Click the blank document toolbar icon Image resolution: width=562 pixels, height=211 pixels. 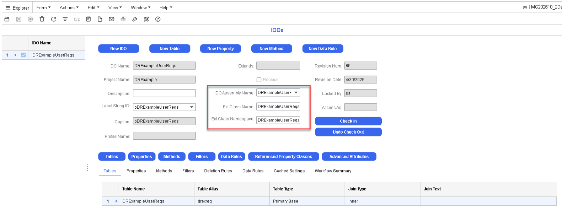[x=100, y=19]
